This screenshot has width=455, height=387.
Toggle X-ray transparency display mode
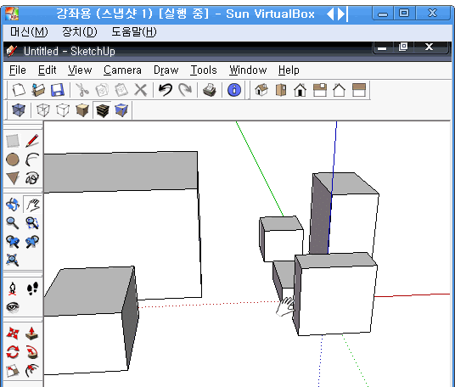click(19, 110)
